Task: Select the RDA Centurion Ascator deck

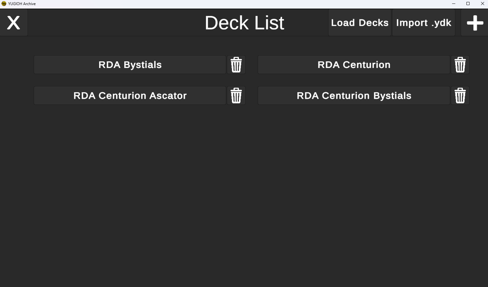Action: tap(130, 96)
